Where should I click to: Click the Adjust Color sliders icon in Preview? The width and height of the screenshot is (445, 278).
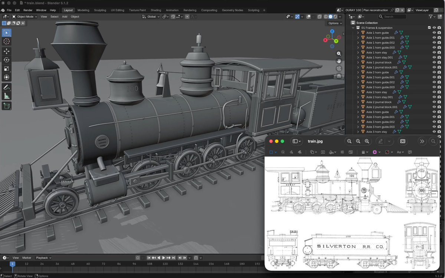coord(342,152)
